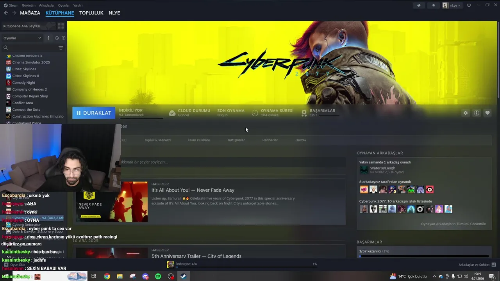
Task: Open the weather widget showing 14°C
Action: 408,276
